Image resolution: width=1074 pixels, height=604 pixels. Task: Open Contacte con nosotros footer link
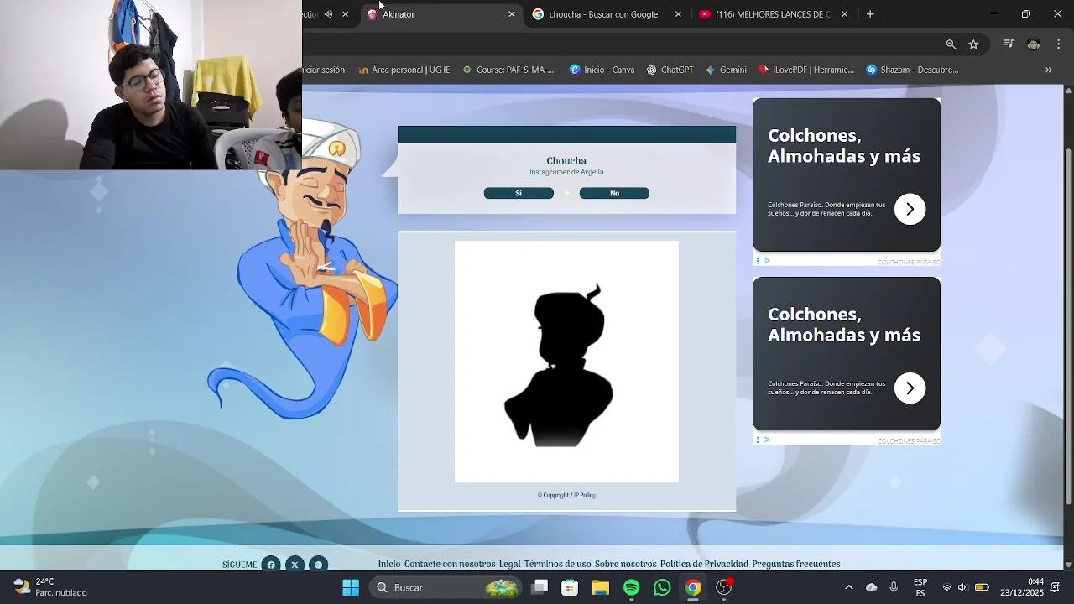click(450, 565)
